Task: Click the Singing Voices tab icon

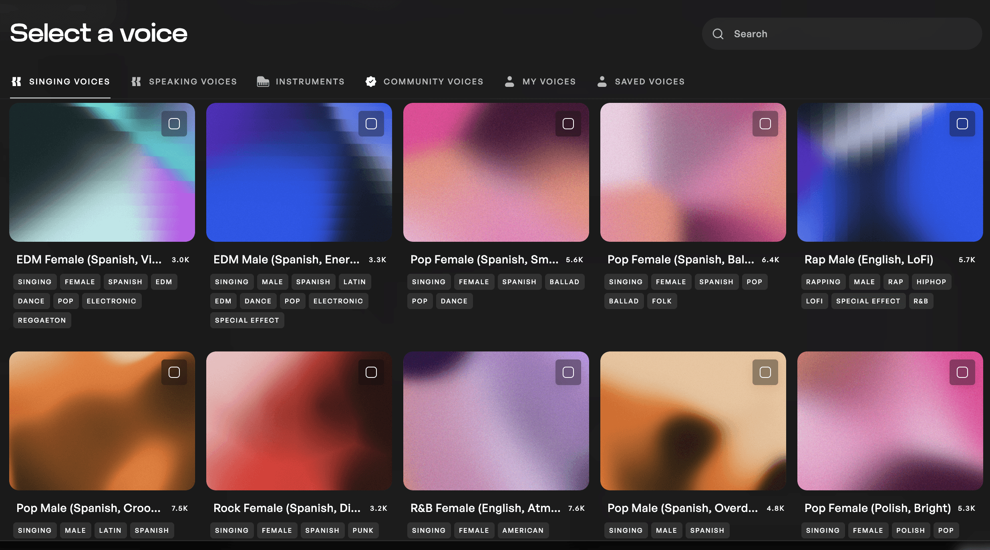Action: 16,82
